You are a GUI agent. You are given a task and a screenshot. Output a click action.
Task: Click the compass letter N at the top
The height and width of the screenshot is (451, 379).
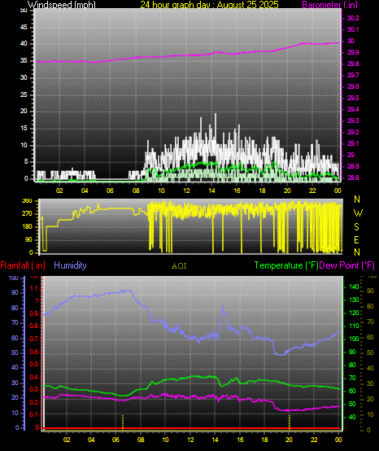[357, 199]
